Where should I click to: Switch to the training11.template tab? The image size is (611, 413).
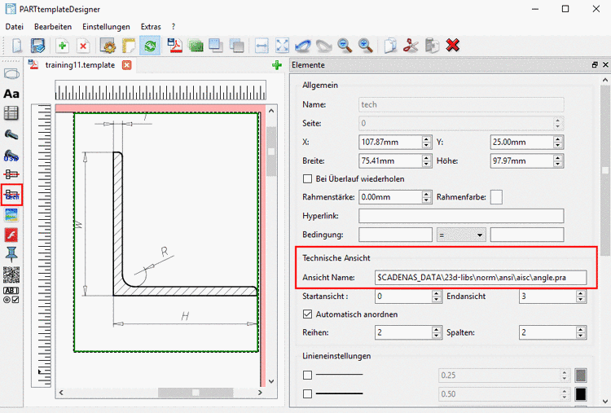(x=80, y=65)
